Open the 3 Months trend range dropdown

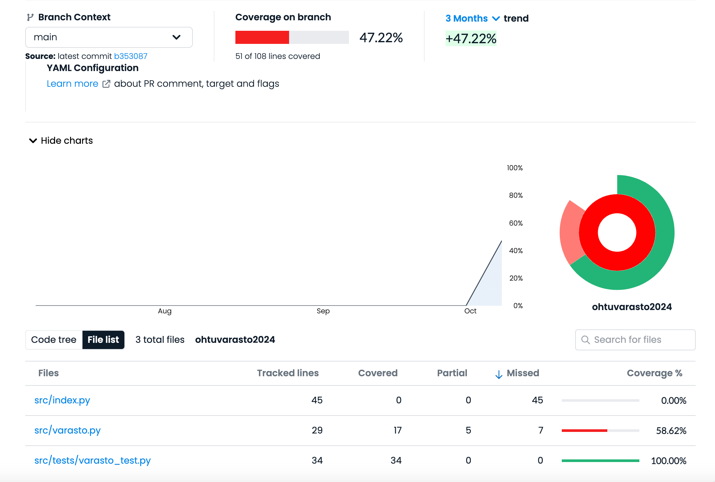(467, 19)
